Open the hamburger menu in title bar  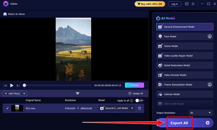pos(193,4)
